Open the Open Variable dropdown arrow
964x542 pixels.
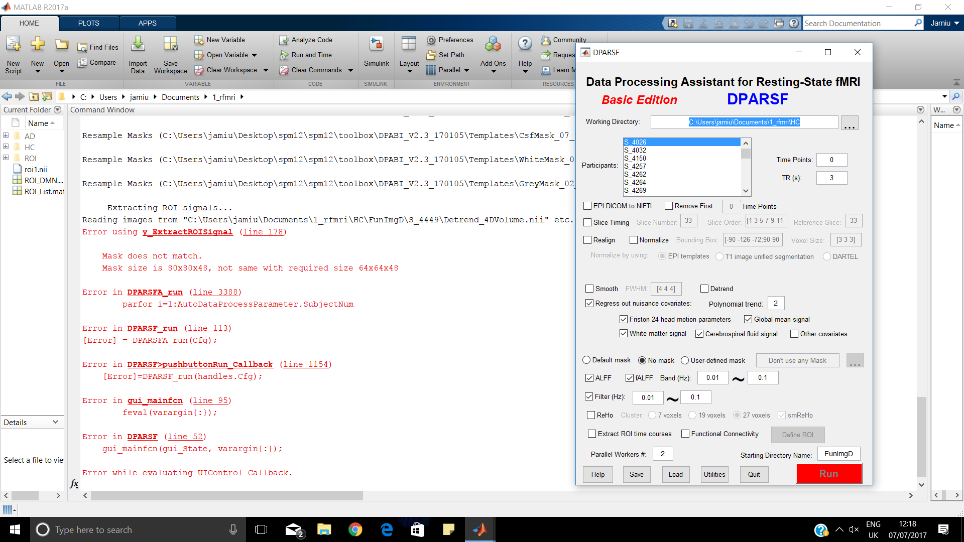point(254,55)
